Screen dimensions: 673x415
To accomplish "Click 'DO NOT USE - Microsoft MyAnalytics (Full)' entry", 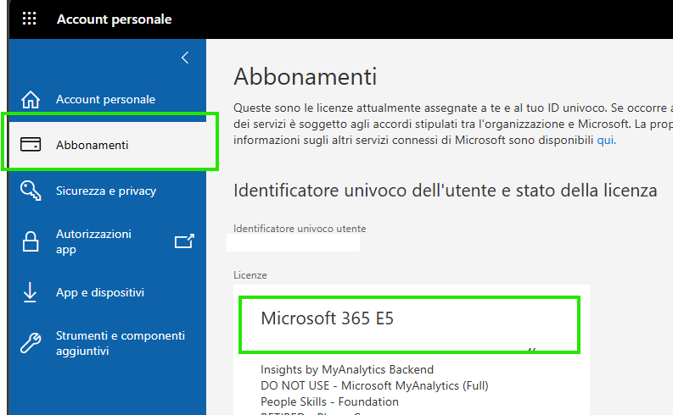I will (374, 386).
